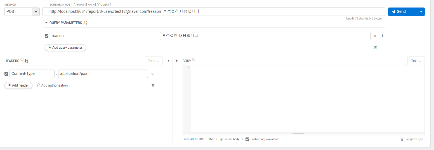Toggle Enable body evaluation checkbox
The width and height of the screenshot is (434, 150).
(247, 139)
